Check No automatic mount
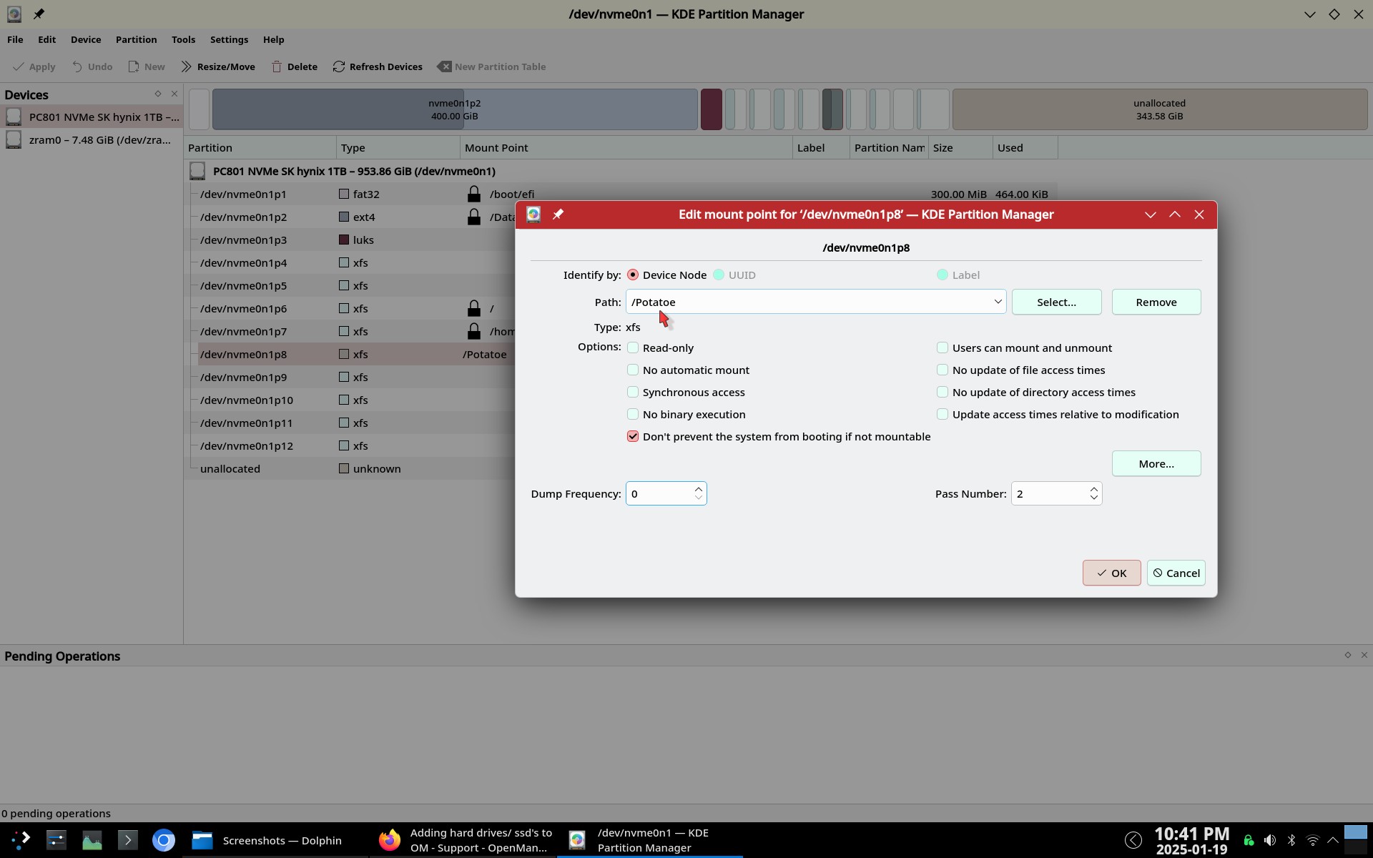 click(x=633, y=370)
